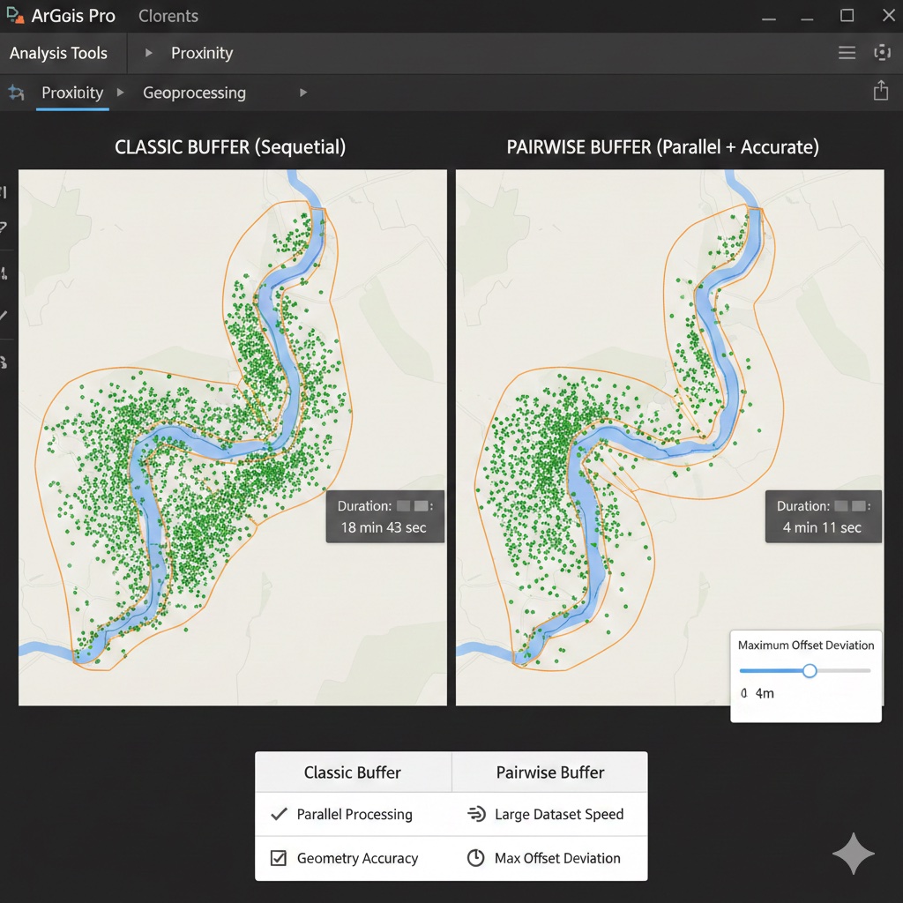Select the Analysis Tools tab

(58, 53)
